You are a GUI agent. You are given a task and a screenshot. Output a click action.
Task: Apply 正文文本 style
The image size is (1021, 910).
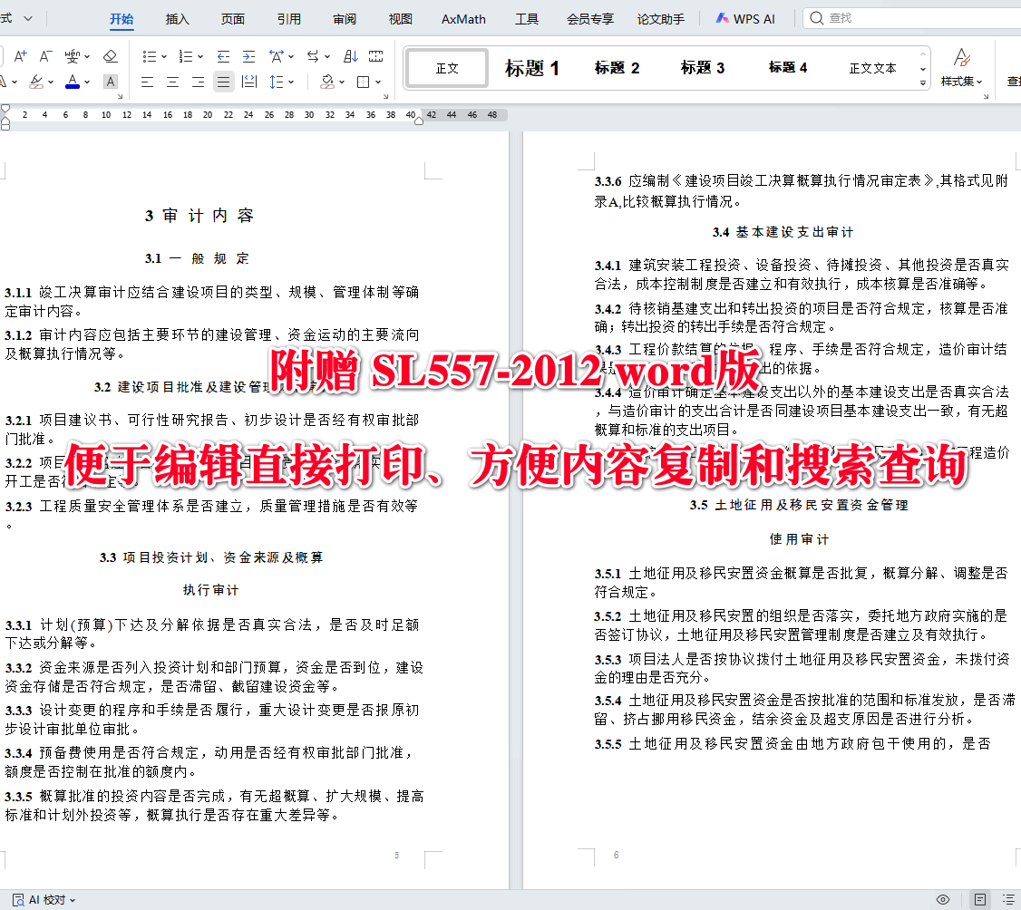[872, 68]
